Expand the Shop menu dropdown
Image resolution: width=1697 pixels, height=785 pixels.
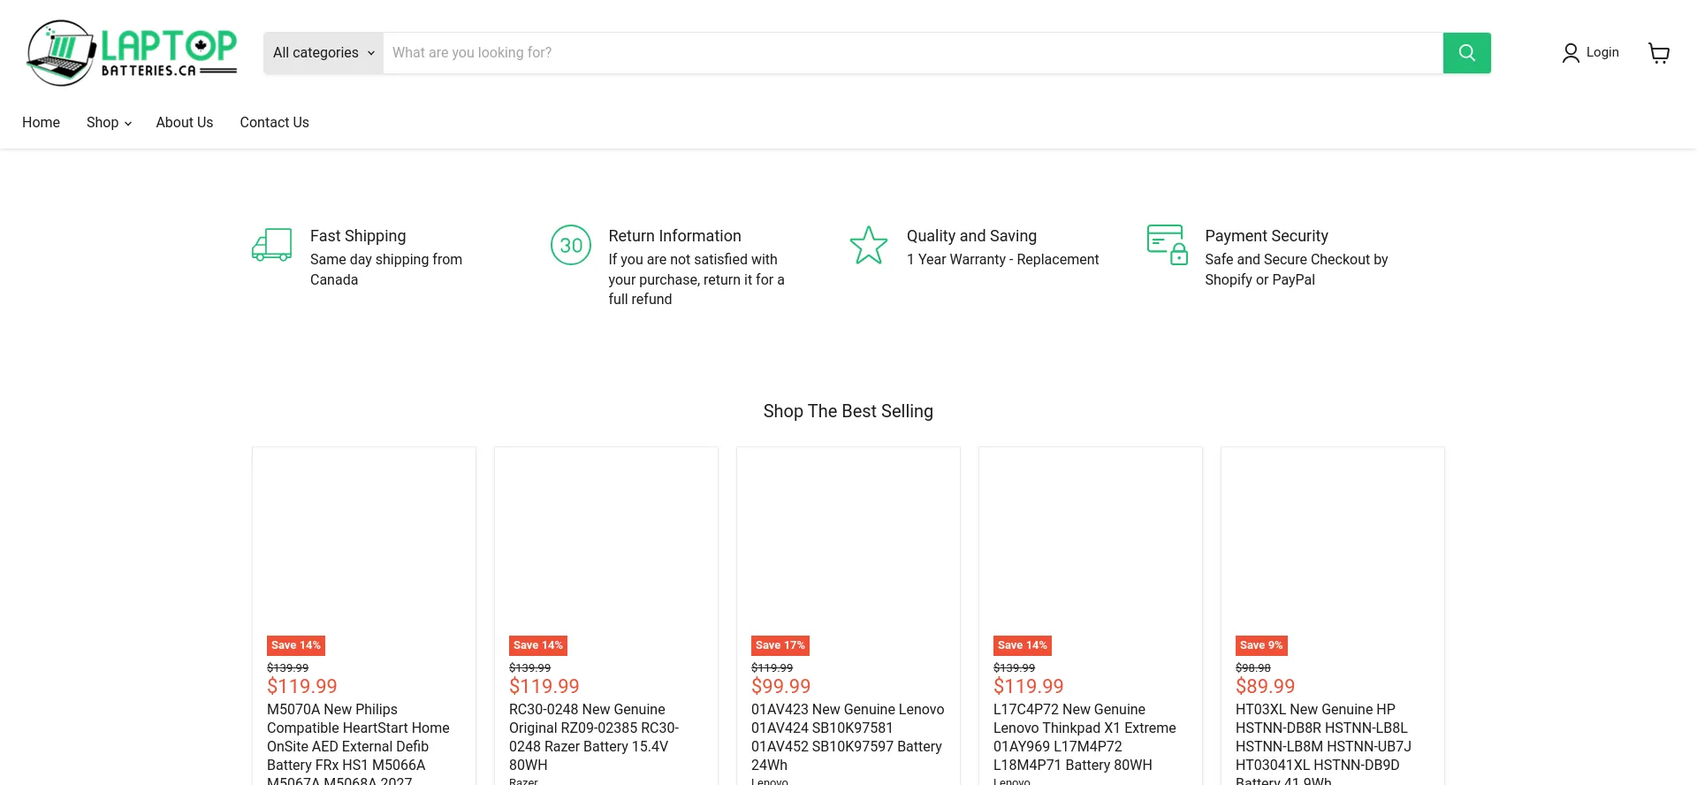(109, 123)
